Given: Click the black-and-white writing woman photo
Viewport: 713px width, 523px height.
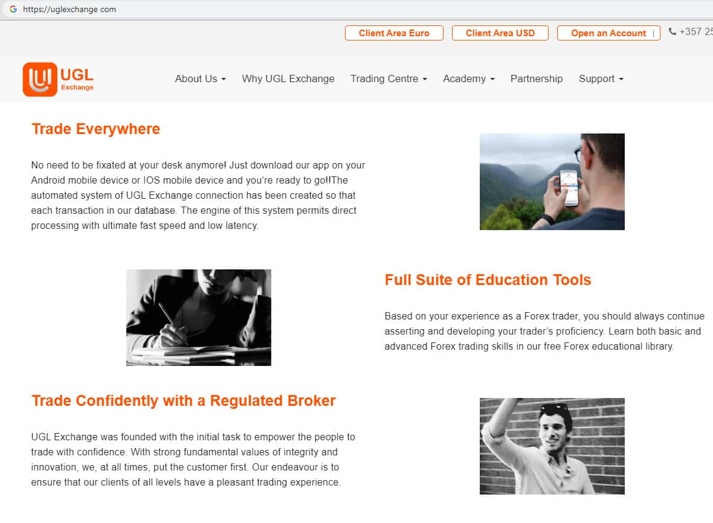Looking at the screenshot, I should tap(199, 317).
